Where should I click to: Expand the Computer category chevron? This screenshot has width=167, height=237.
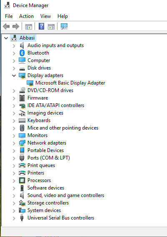[14, 61]
